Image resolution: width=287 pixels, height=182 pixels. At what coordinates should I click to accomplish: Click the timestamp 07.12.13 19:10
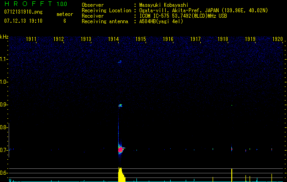pyautogui.click(x=23, y=21)
